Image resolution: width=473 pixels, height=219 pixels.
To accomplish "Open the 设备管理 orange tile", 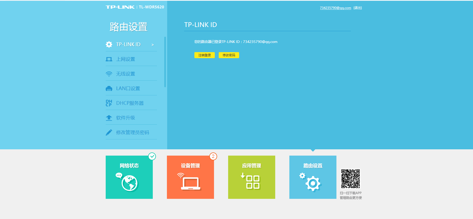I will click(x=190, y=177).
